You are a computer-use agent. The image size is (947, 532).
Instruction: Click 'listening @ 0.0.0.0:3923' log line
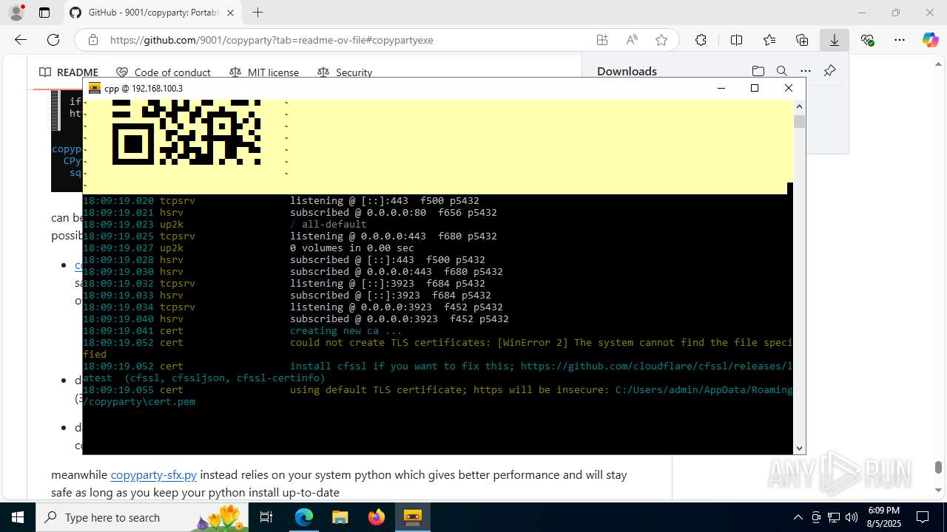click(397, 307)
